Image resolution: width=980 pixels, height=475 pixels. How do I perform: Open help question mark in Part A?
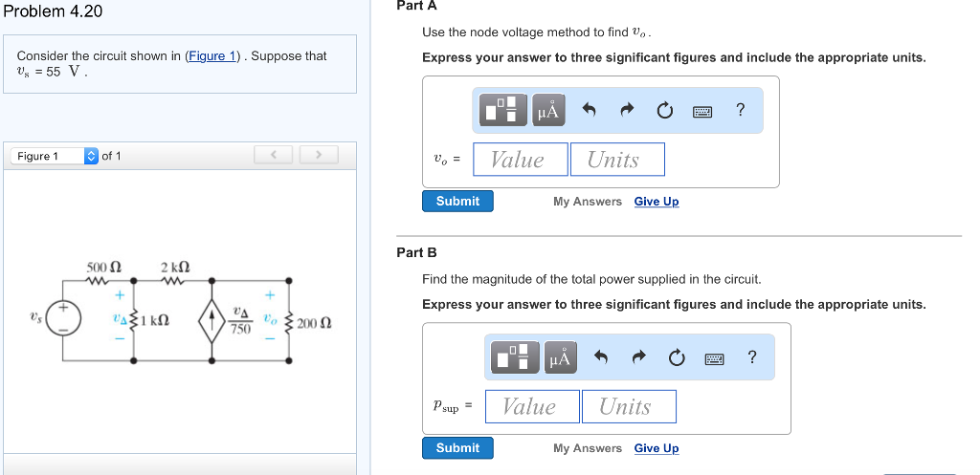[x=740, y=111]
